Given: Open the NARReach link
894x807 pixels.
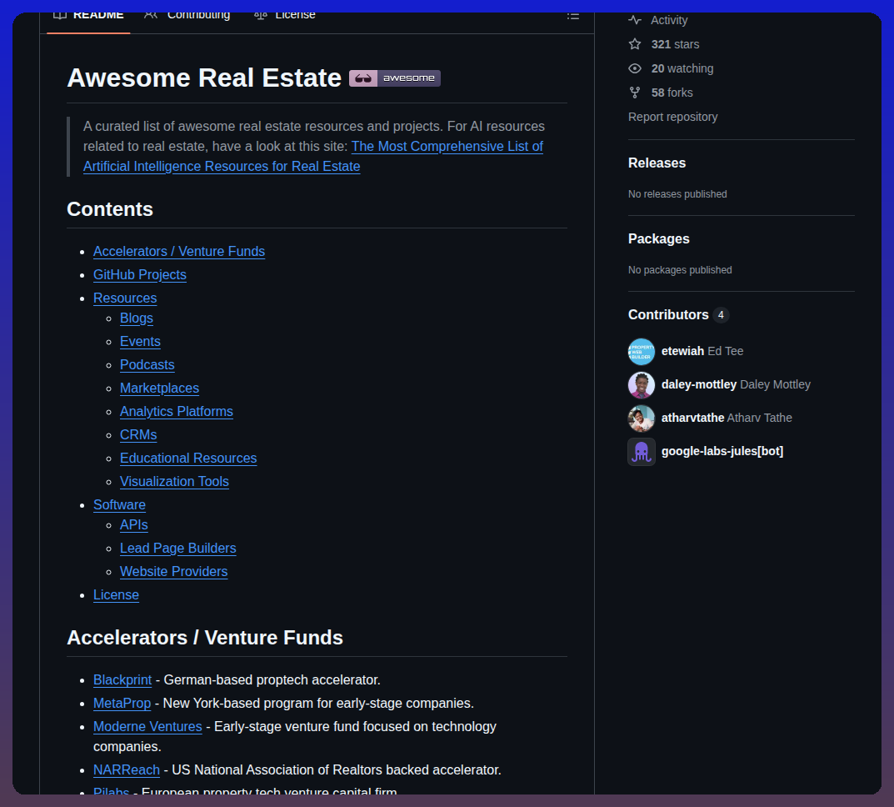Looking at the screenshot, I should [127, 770].
